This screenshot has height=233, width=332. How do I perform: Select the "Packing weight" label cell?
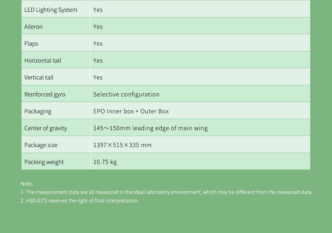[44, 162]
